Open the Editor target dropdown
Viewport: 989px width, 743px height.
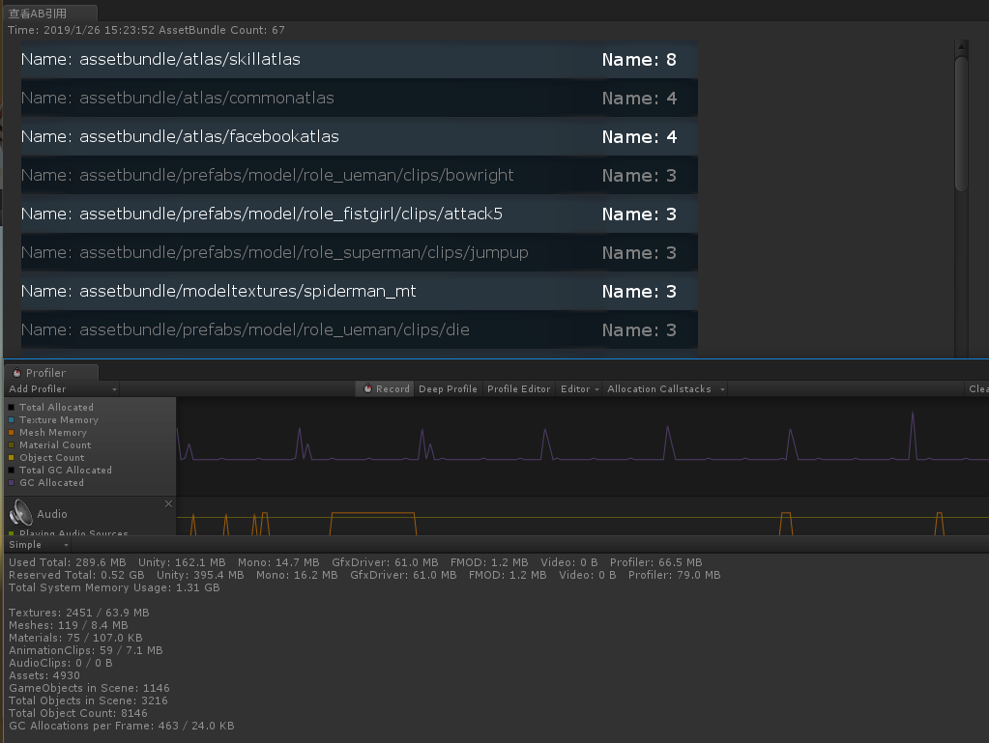[x=579, y=389]
